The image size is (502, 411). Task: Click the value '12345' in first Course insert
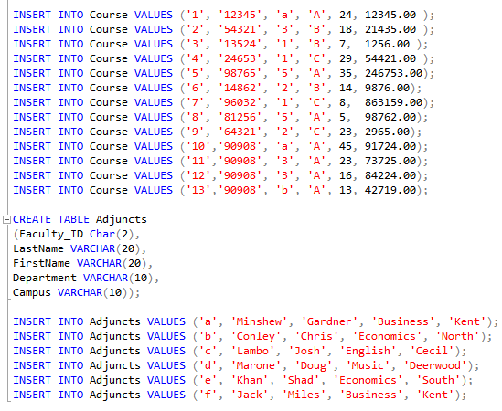click(x=240, y=15)
